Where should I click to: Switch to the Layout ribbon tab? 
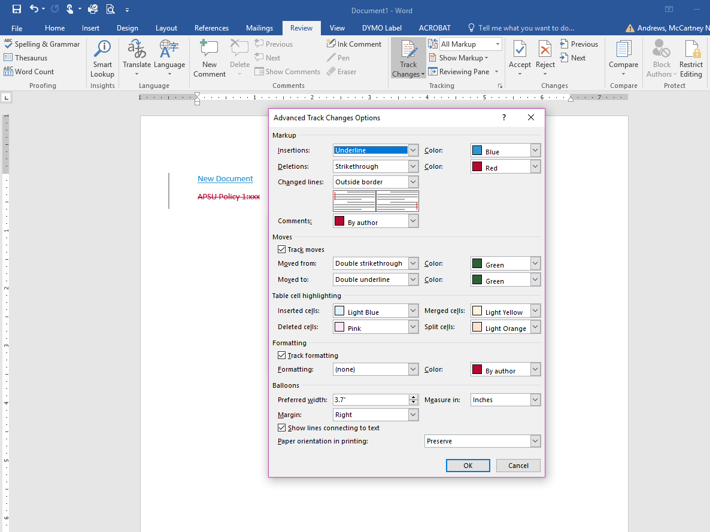(x=166, y=28)
